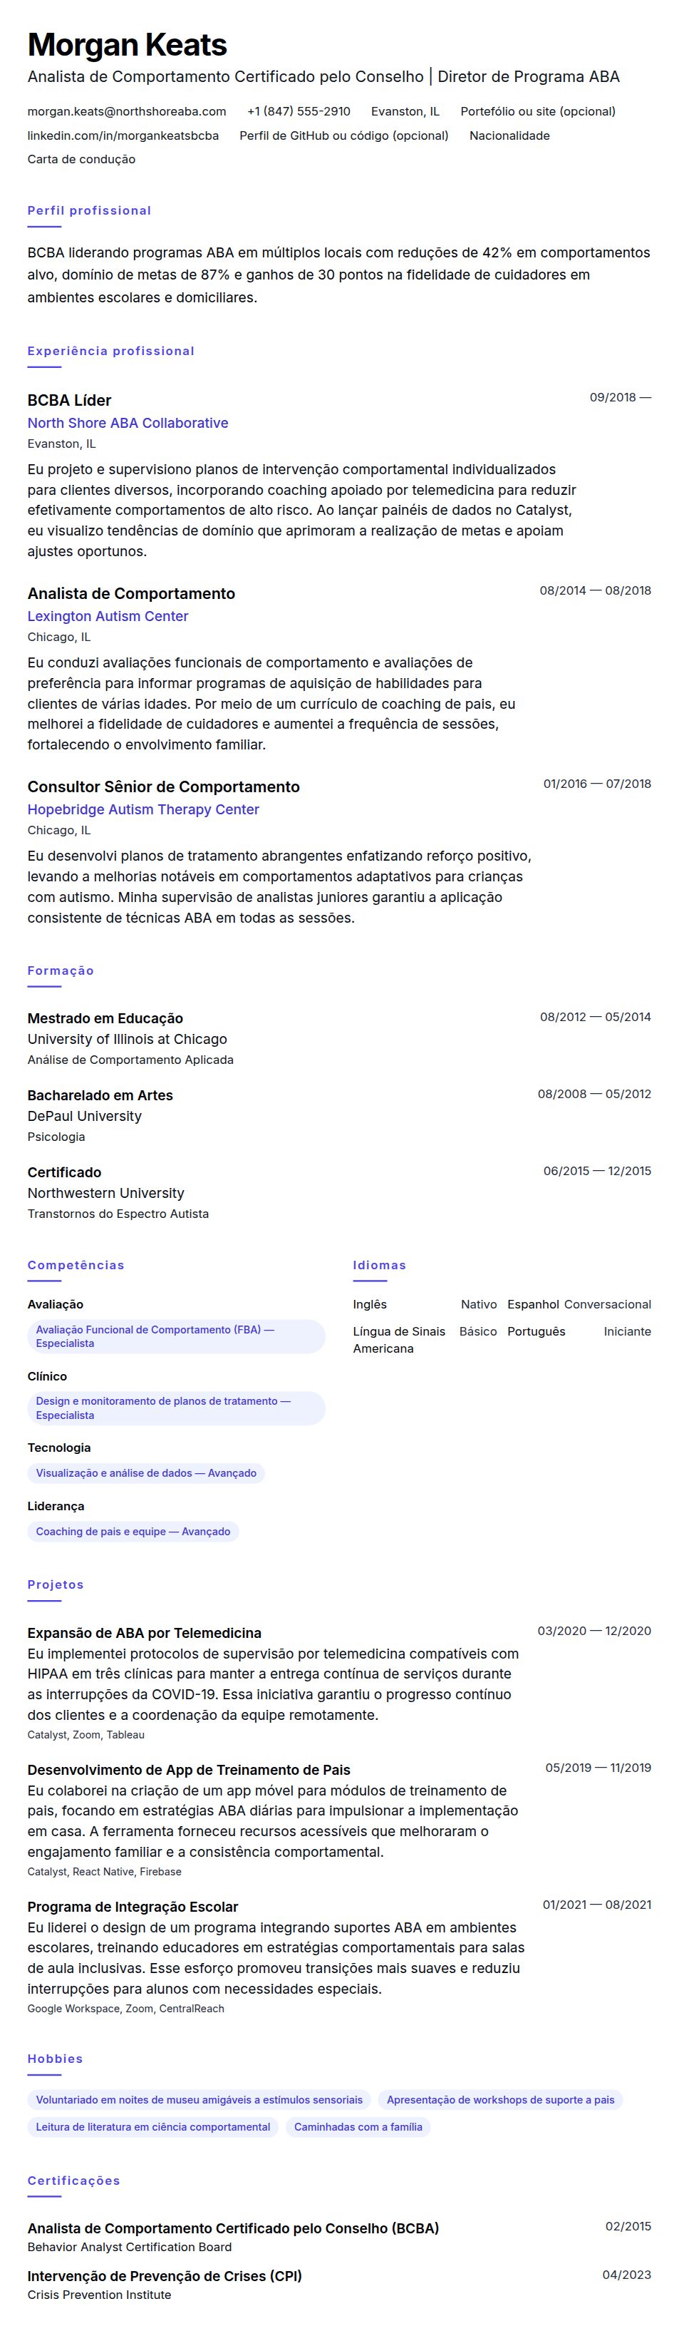Screen dimensions: 679x2331
Task: Click Design e monitoramento de planos tag
Action: coord(176,1408)
